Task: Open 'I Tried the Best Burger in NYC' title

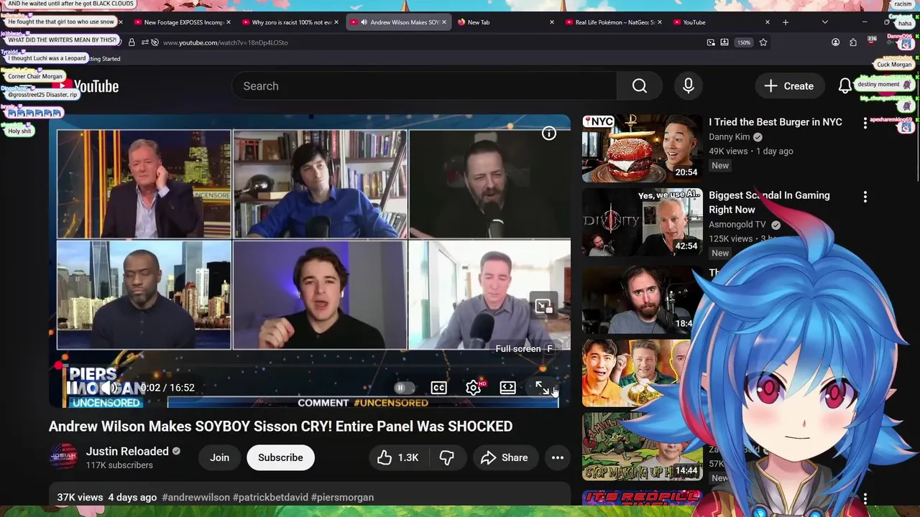Action: tap(776, 122)
